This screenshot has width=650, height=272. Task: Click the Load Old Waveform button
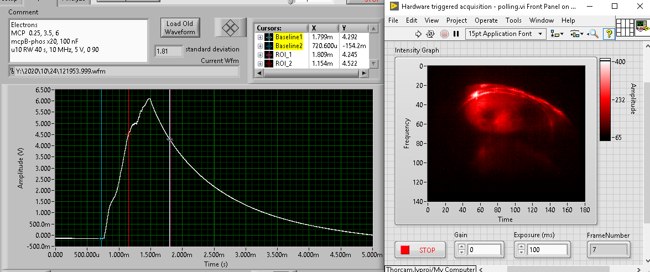(180, 28)
